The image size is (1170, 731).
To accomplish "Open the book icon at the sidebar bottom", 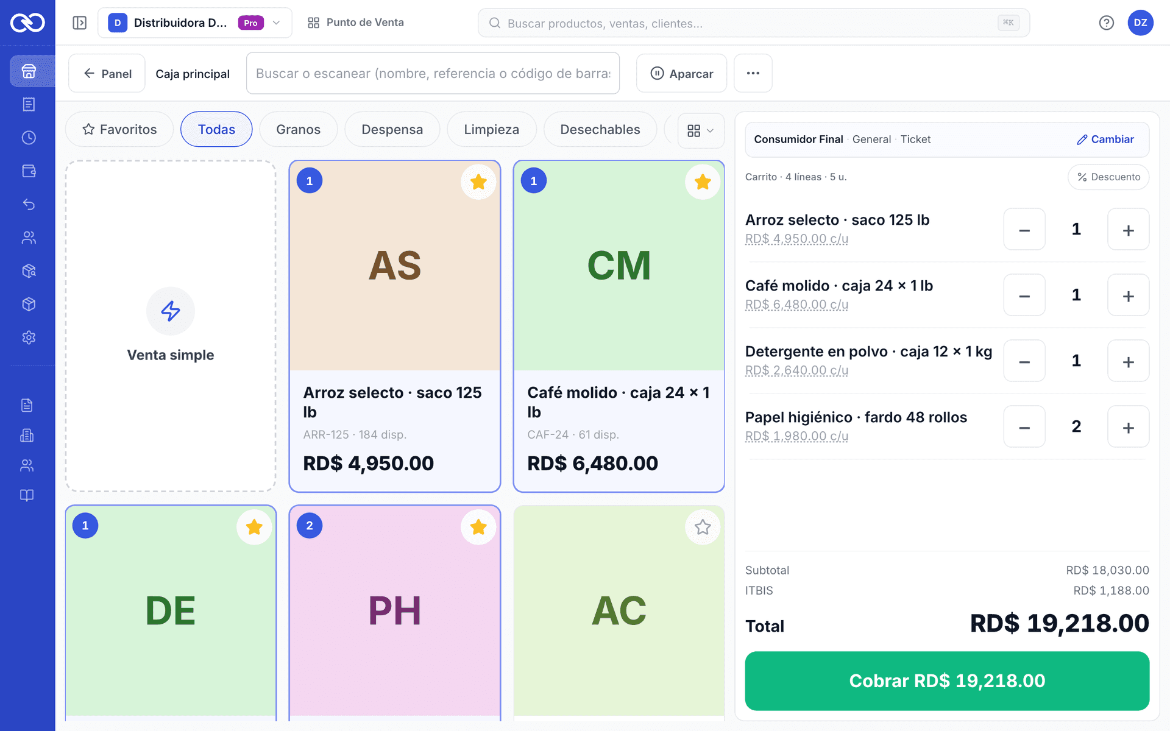I will (x=27, y=495).
